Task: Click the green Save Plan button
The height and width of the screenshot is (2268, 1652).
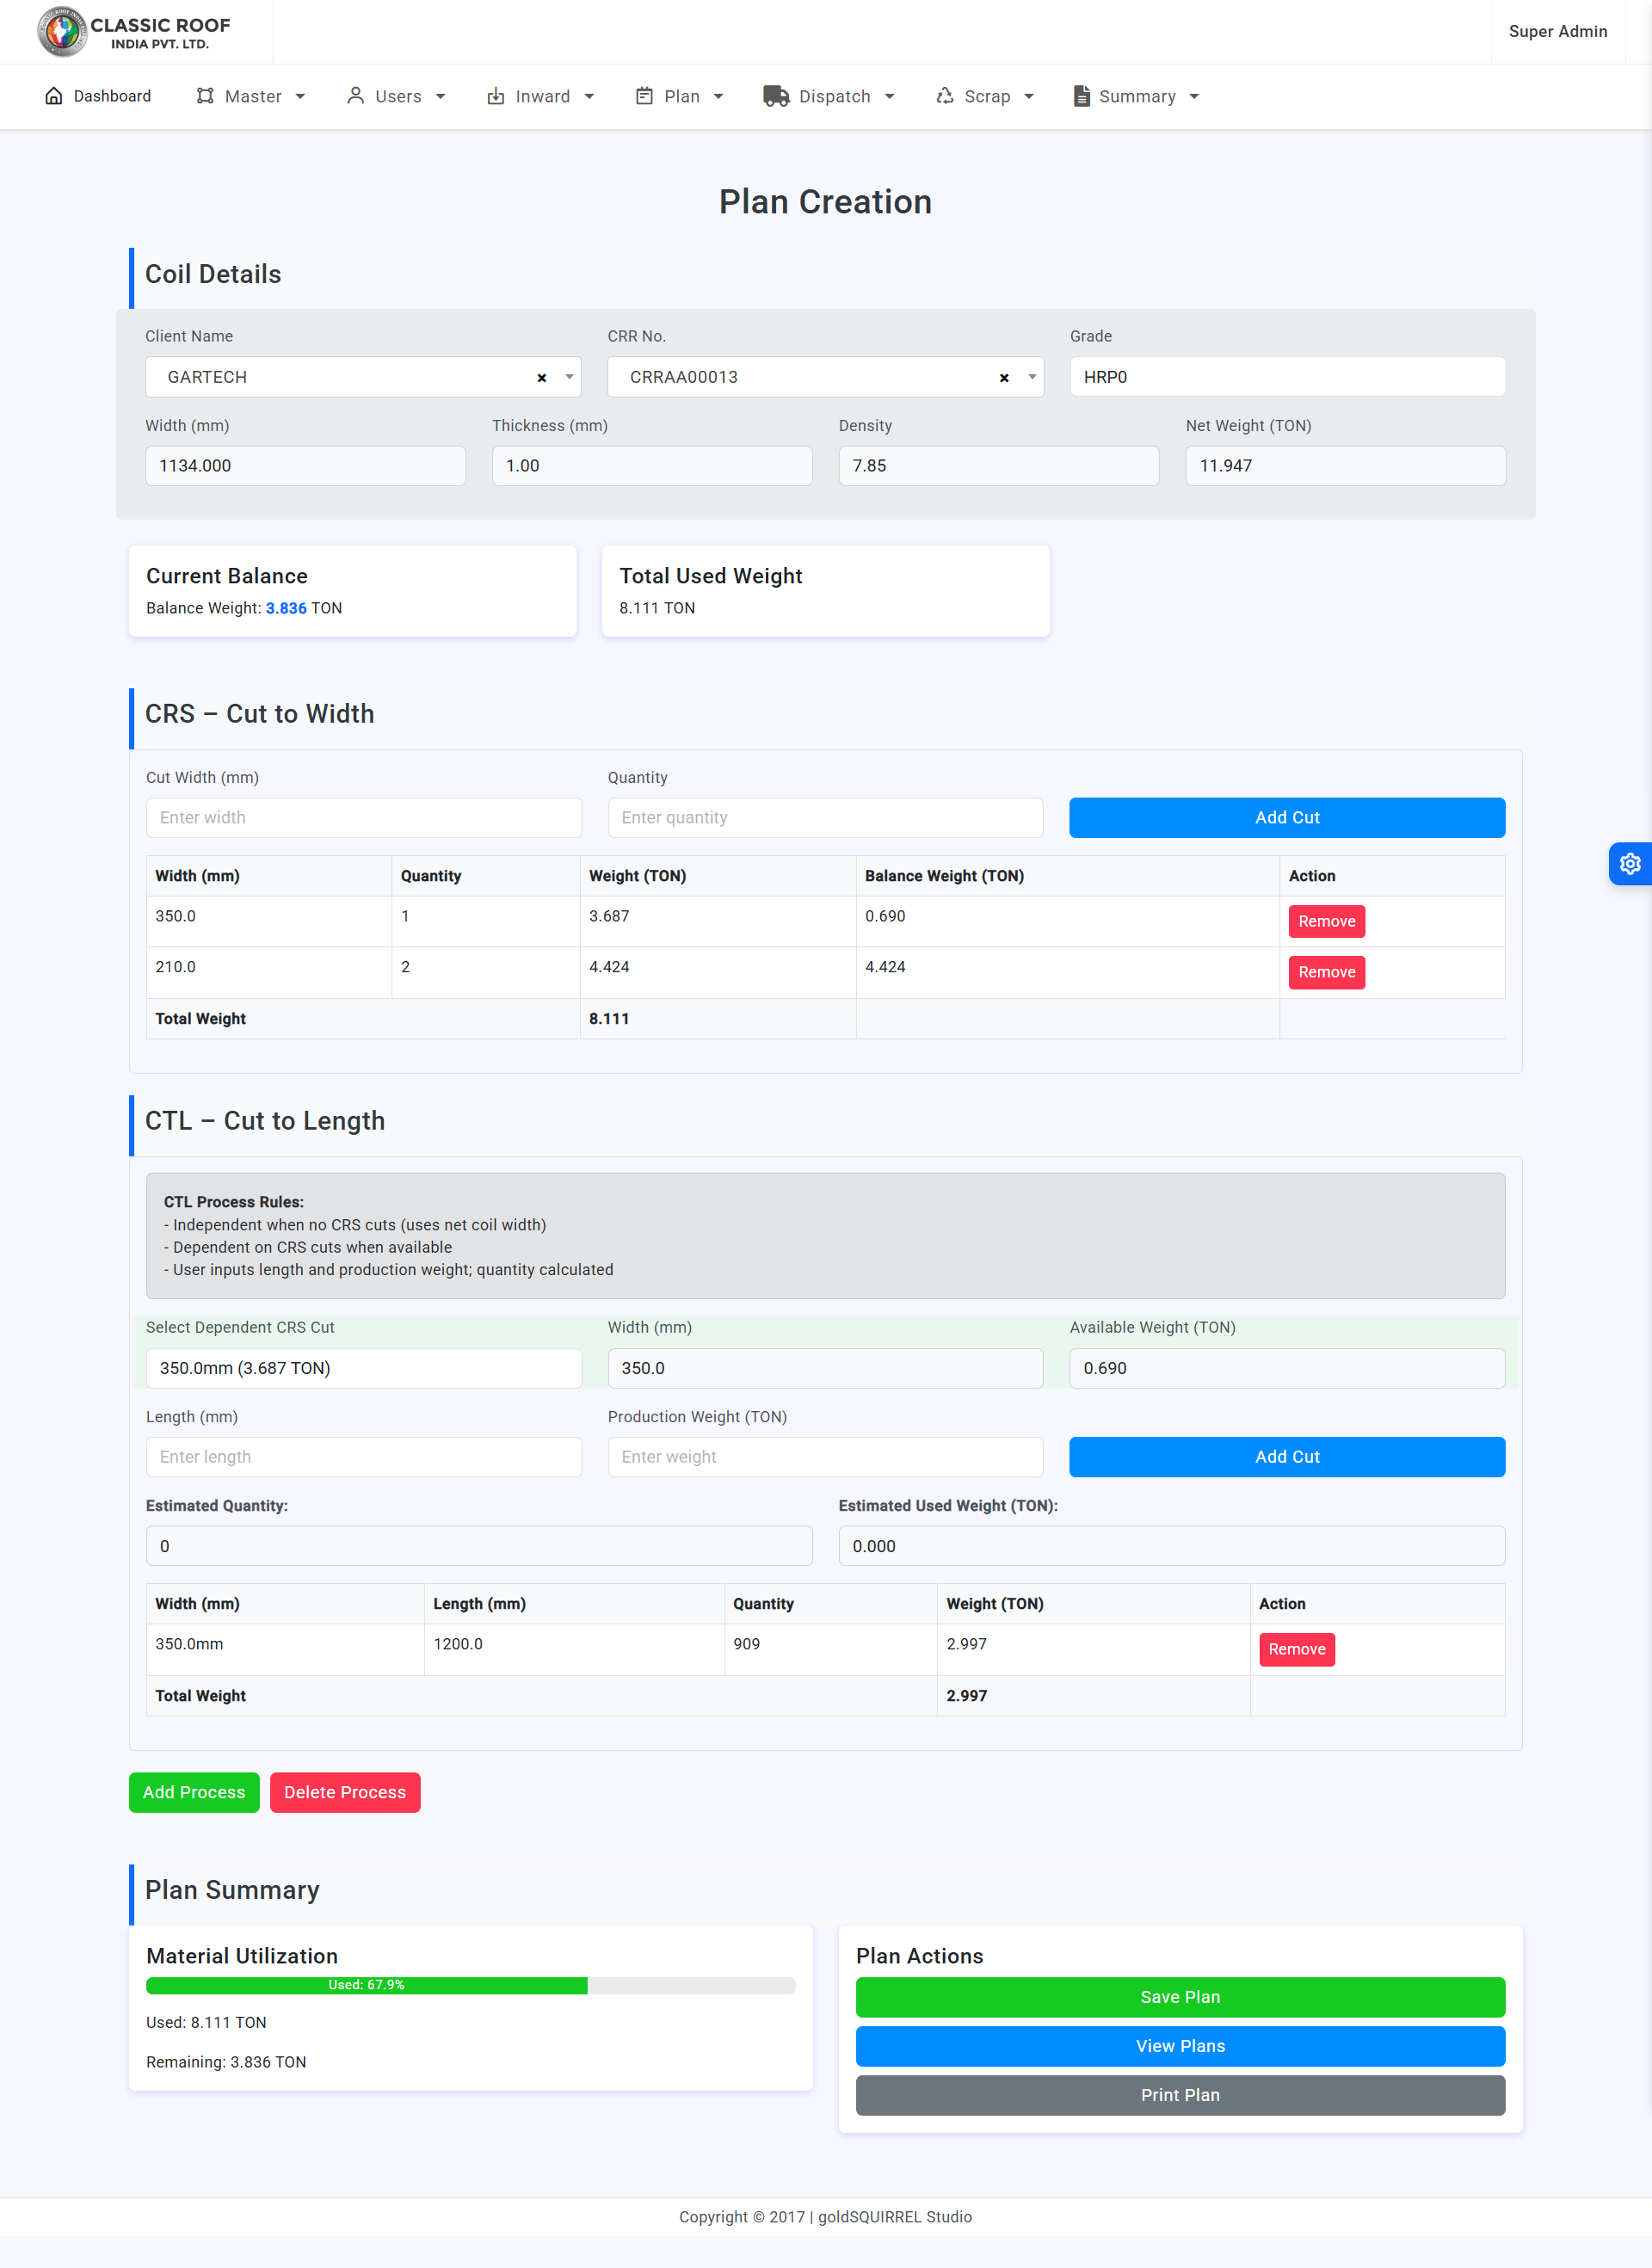Action: [1179, 1996]
